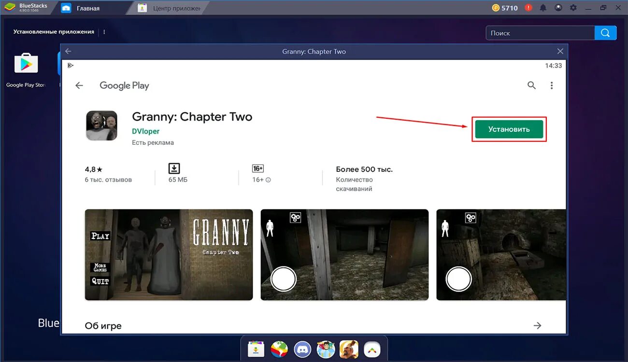Open the Granny title menu screenshot

(169, 255)
